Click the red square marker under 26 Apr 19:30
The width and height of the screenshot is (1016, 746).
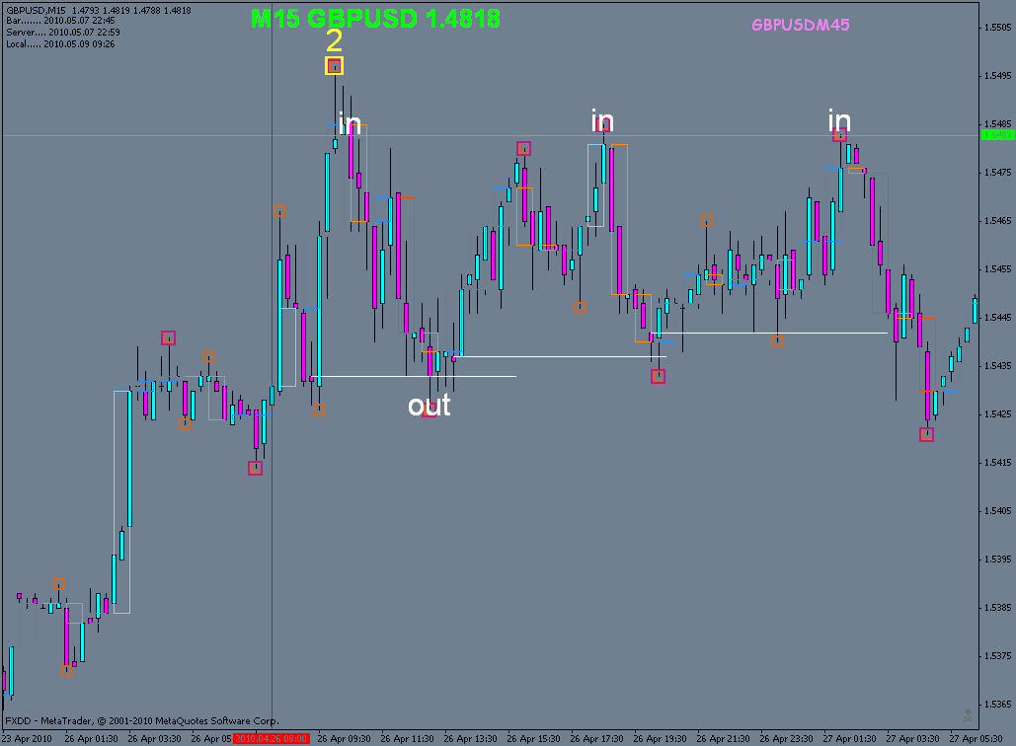coord(658,375)
